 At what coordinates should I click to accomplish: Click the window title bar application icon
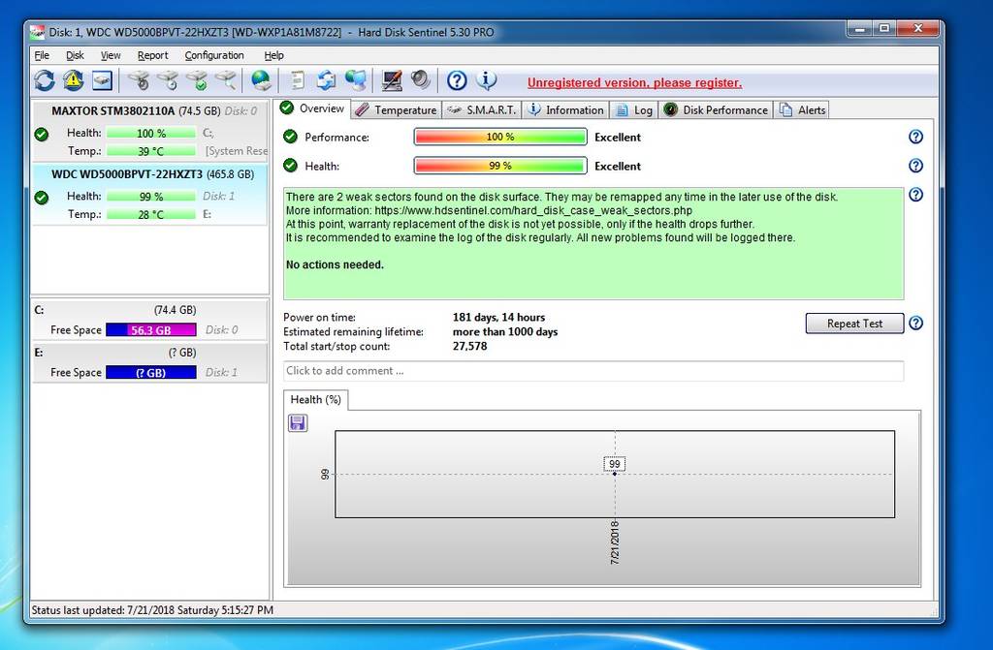(38, 32)
